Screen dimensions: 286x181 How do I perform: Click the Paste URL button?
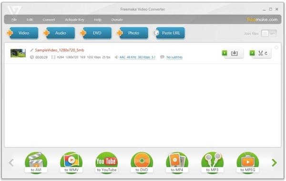coord(169,33)
